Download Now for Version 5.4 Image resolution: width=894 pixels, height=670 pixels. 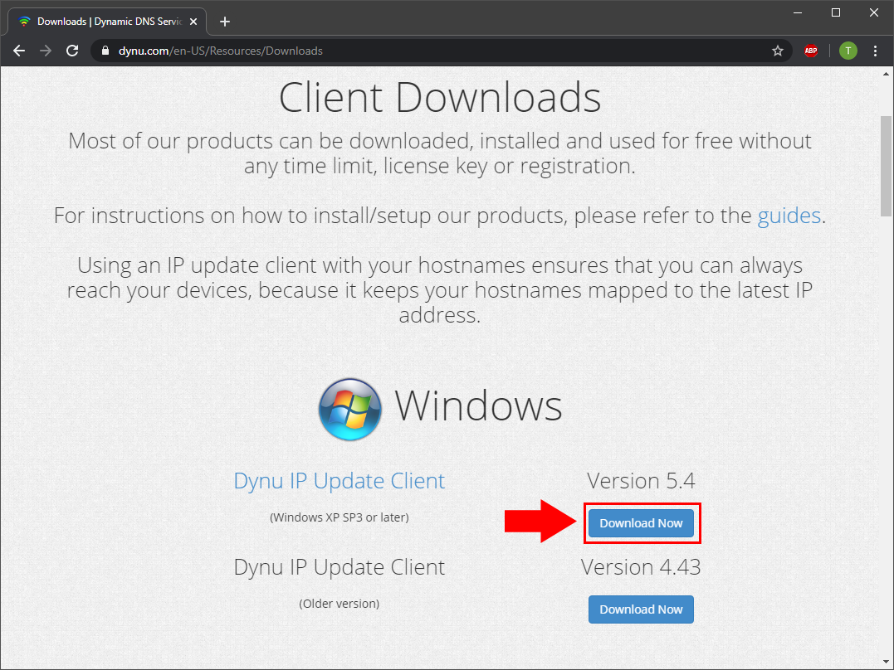point(641,523)
